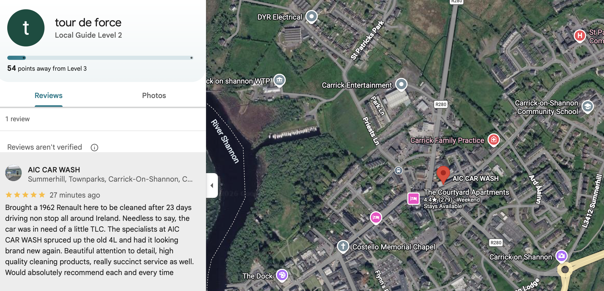Show info about unverified reviews
This screenshot has width=604, height=291.
94,147
